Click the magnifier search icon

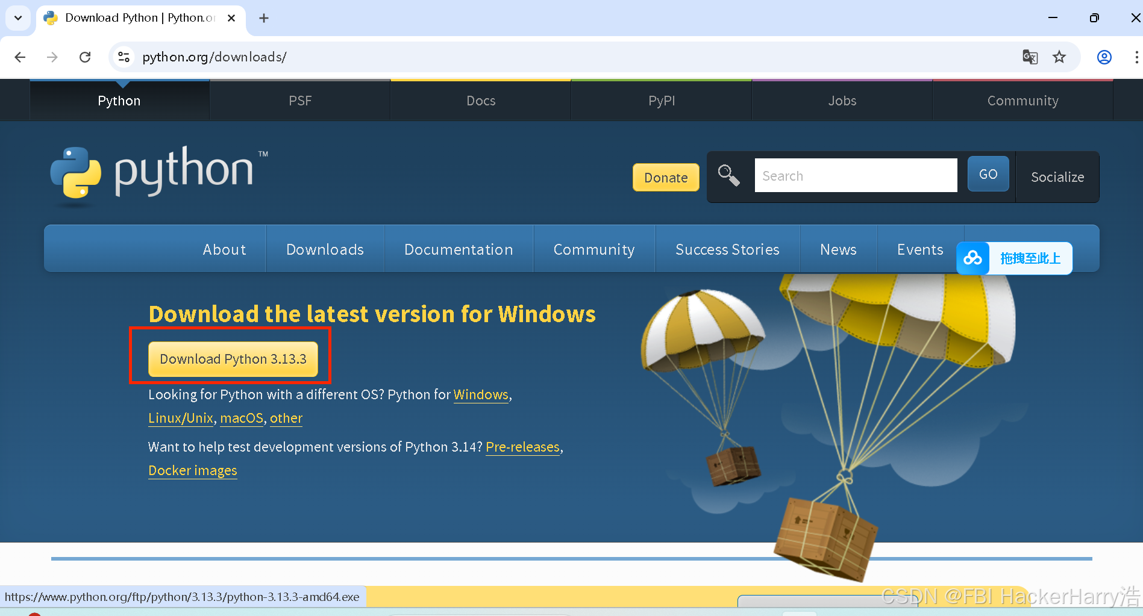[728, 176]
